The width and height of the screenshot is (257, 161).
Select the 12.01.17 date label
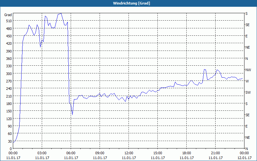[244, 158]
